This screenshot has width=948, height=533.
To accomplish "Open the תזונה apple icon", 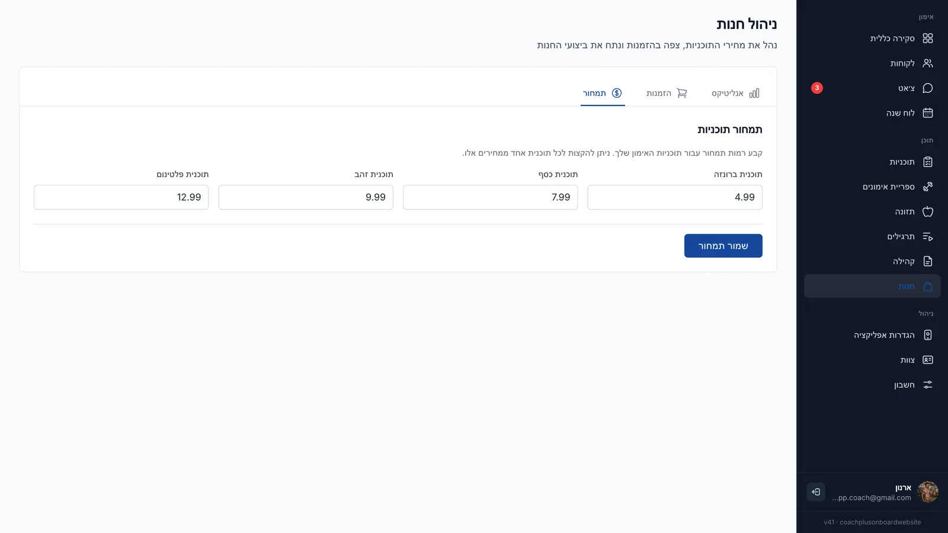I will (x=928, y=212).
